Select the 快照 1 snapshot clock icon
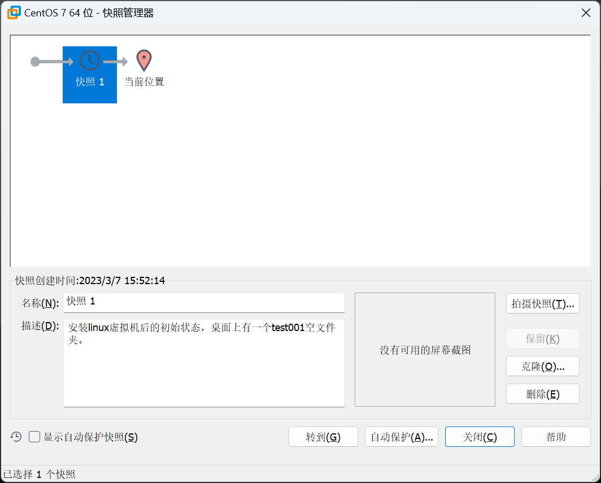The height and width of the screenshot is (483, 601). [x=90, y=60]
